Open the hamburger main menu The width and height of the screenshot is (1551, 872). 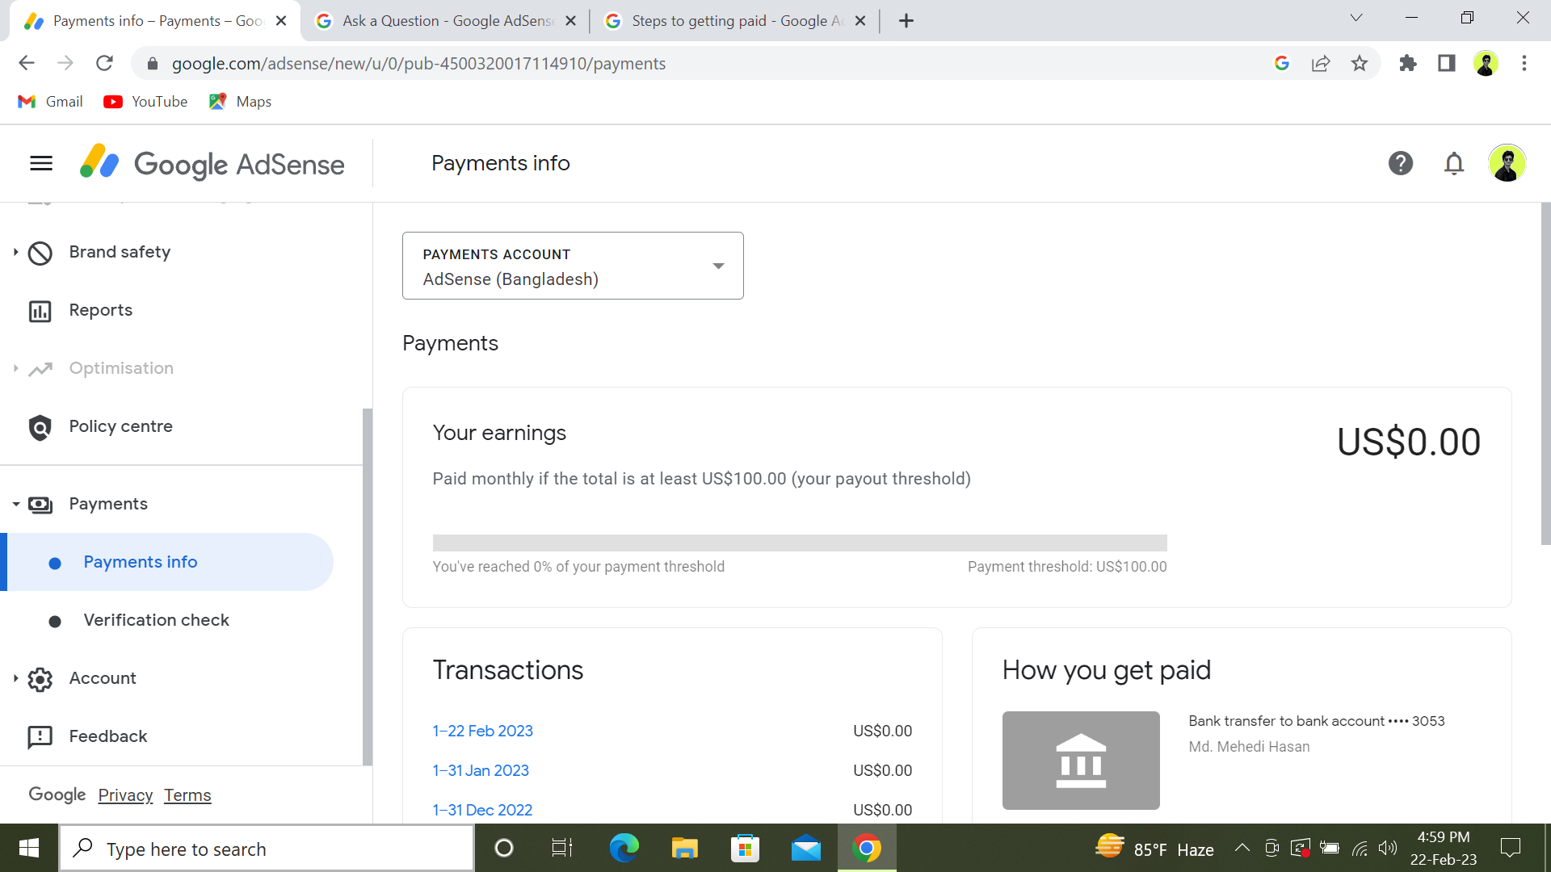point(41,164)
